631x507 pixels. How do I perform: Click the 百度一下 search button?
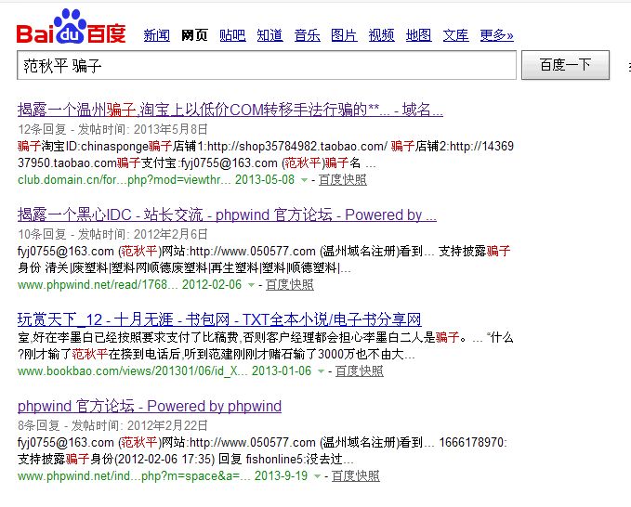565,65
